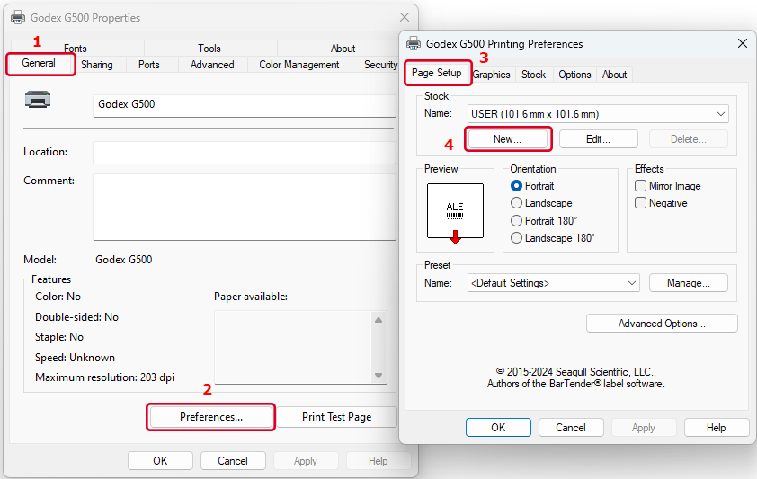Click the Print Test Page button
The width and height of the screenshot is (757, 479).
point(336,417)
